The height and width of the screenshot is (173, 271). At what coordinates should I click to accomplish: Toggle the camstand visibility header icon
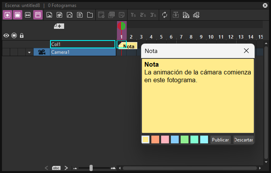[x=14, y=35]
